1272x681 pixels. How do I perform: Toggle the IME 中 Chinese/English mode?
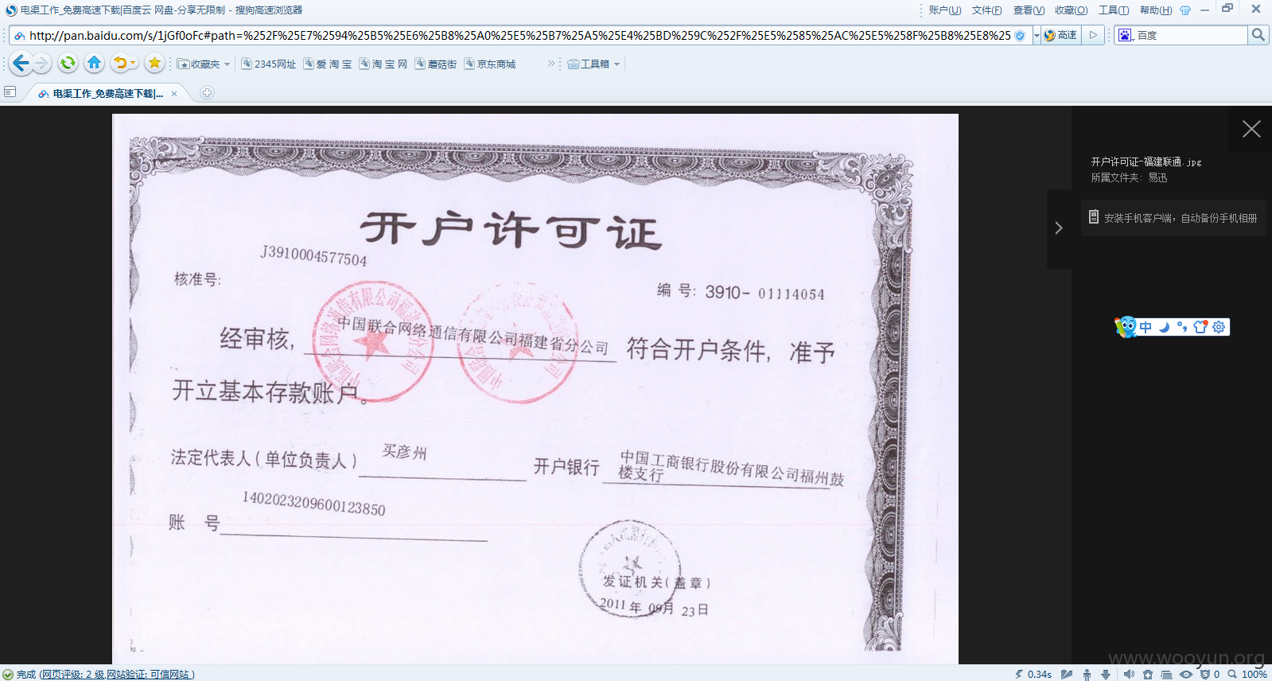click(x=1146, y=327)
